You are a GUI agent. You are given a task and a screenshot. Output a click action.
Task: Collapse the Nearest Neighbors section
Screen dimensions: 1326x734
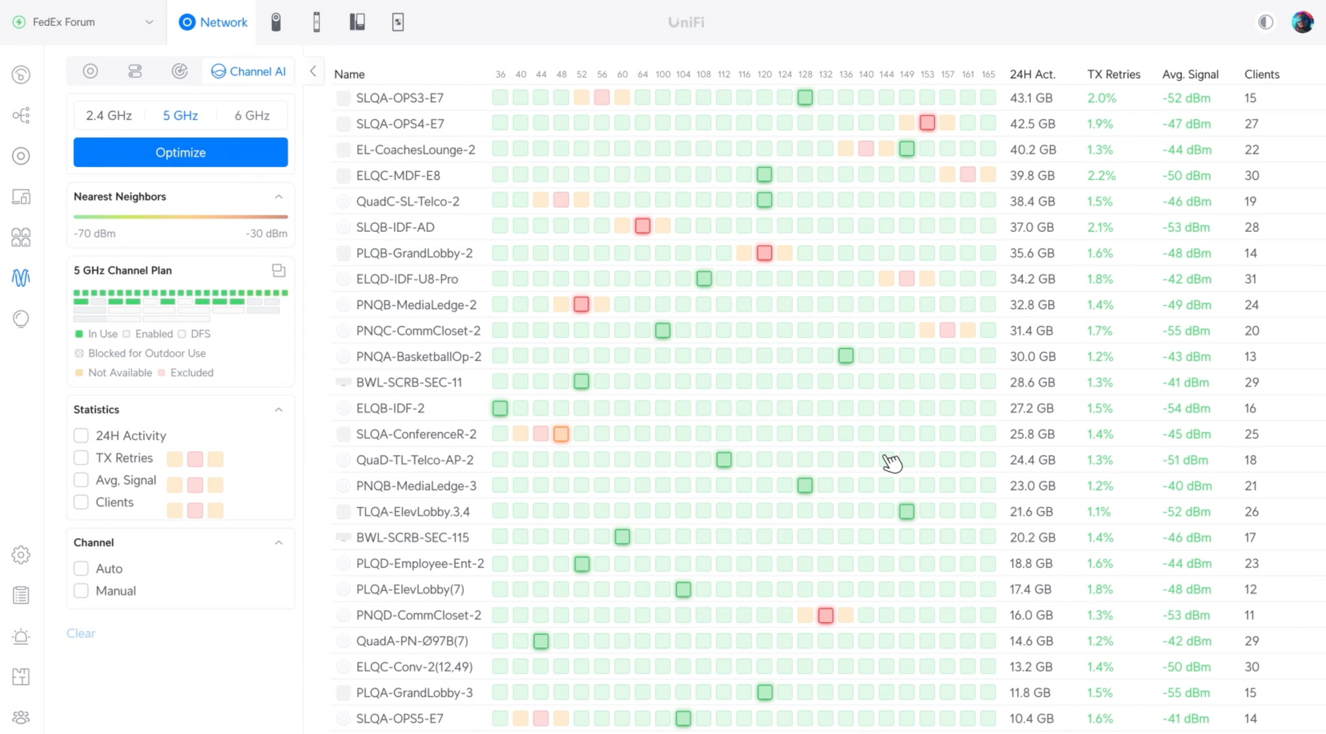pos(278,197)
